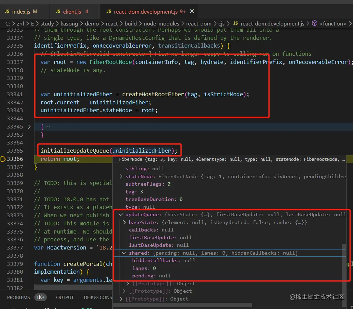Close the react-dom.development.js tab
The image size is (353, 309).
click(x=192, y=11)
